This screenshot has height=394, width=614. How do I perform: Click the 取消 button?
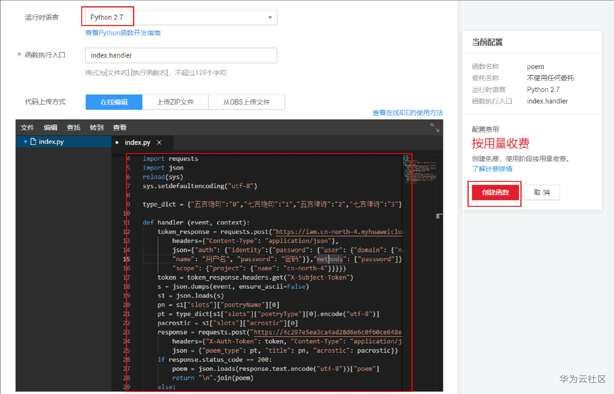tap(541, 192)
